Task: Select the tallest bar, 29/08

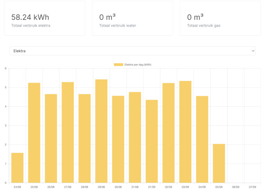Action: click(x=101, y=131)
